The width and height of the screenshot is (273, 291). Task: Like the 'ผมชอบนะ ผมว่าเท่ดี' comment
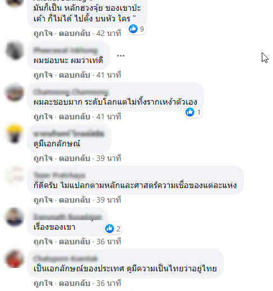[43, 75]
